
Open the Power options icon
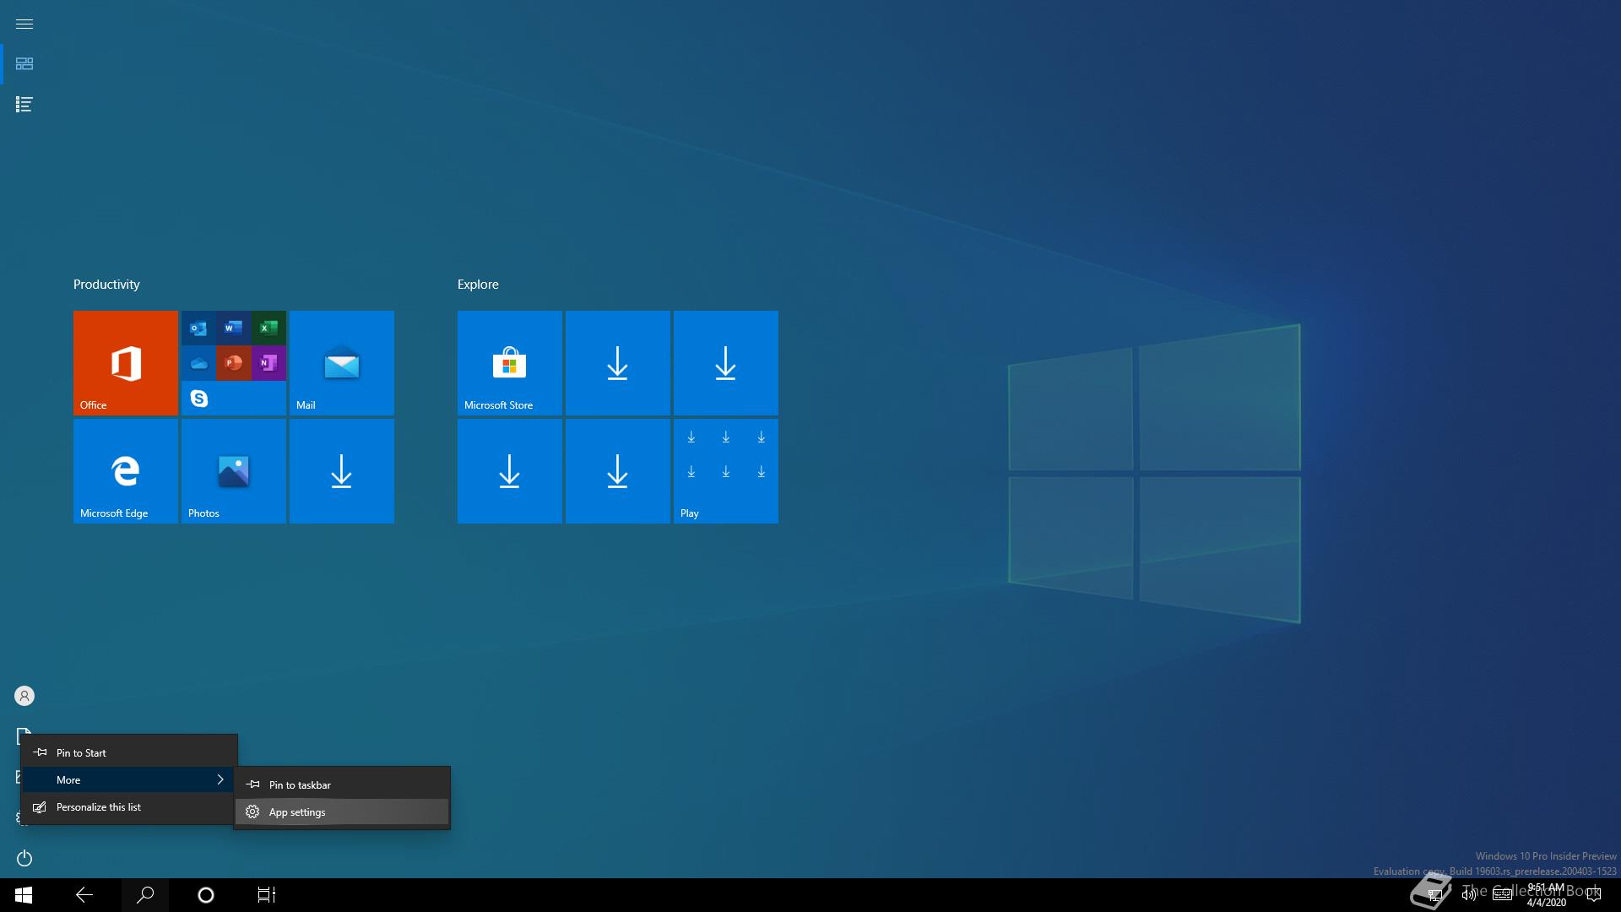click(24, 858)
